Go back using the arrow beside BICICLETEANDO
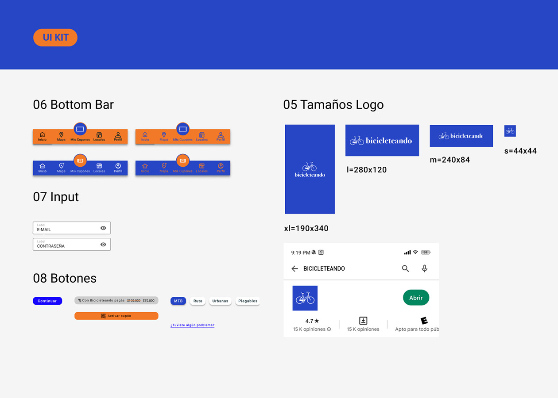Image resolution: width=558 pixels, height=398 pixels. tap(294, 268)
